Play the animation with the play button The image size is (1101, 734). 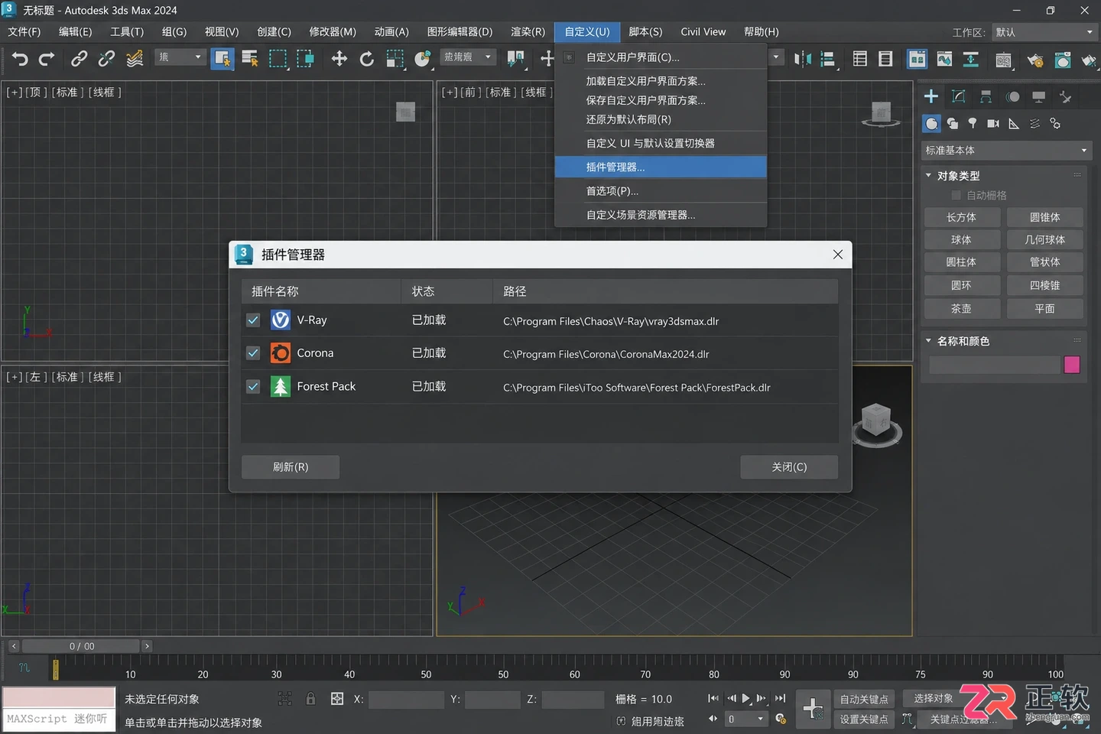(746, 698)
